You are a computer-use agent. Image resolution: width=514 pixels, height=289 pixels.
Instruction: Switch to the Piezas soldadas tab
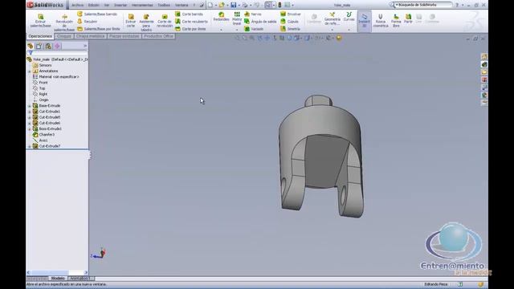click(x=124, y=36)
